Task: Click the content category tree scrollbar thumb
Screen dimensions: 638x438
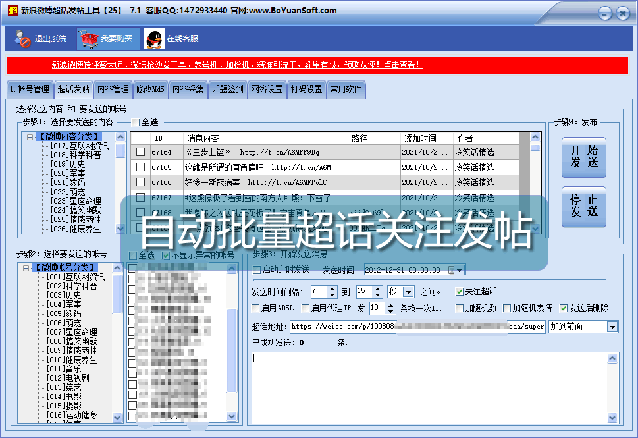Action: point(120,150)
